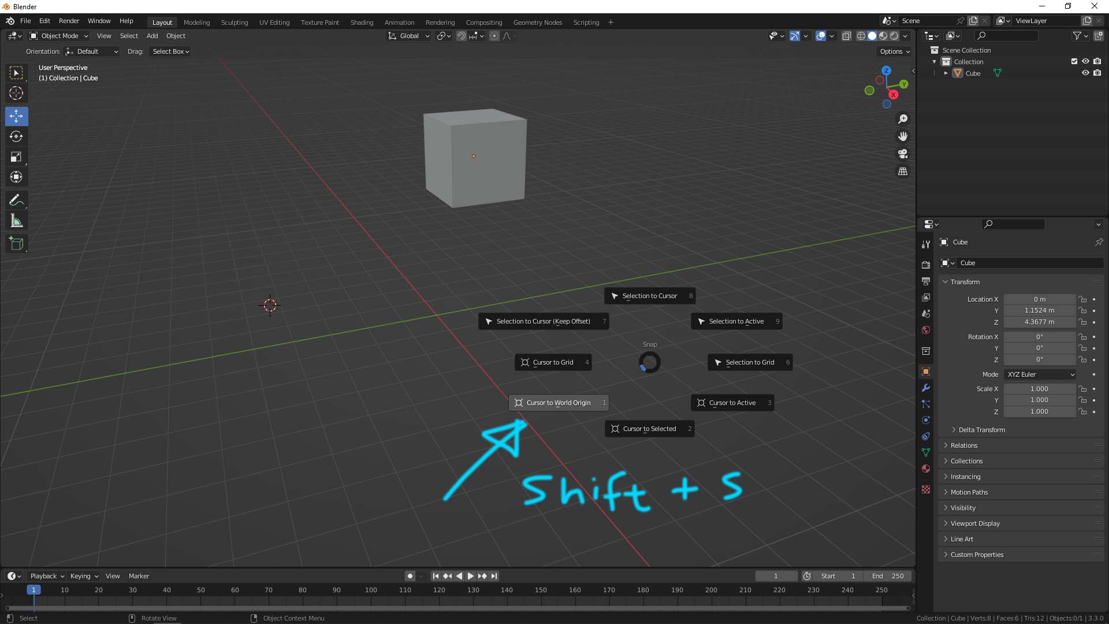Expand the Cube tree item
This screenshot has height=624, width=1109.
click(946, 73)
